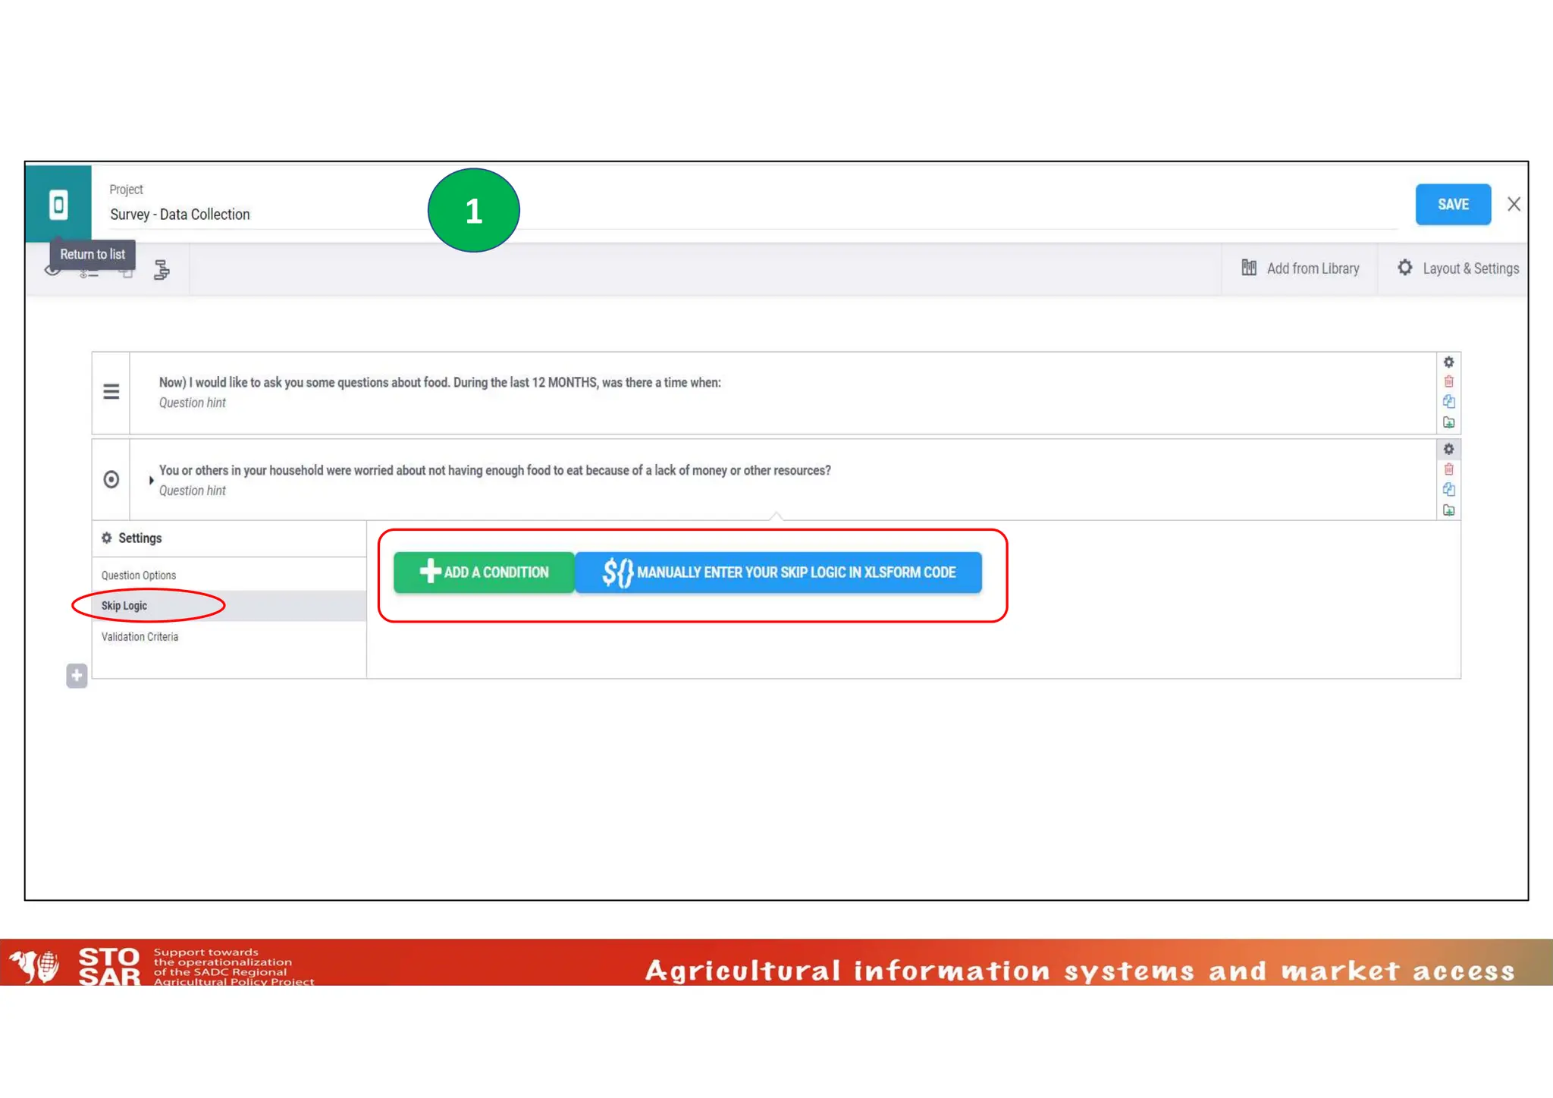Open cascading select hierarchy tool in toolbar
This screenshot has width=1553, height=1098.
pyautogui.click(x=162, y=270)
